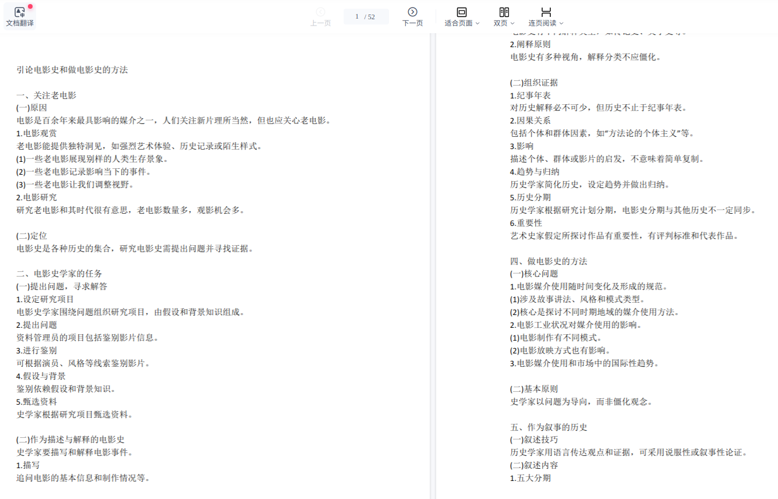Click the 下一页 text label
This screenshot has height=499, width=778.
(x=412, y=23)
